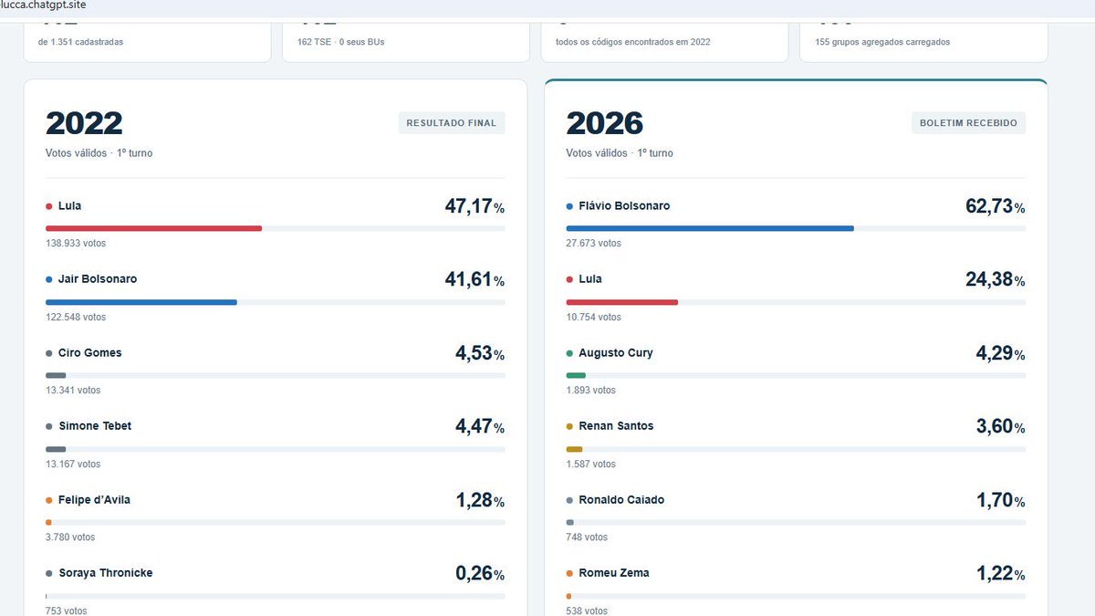Image resolution: width=1095 pixels, height=616 pixels.
Task: Click the yellow progress bar for Renan Santos
Action: 574,448
